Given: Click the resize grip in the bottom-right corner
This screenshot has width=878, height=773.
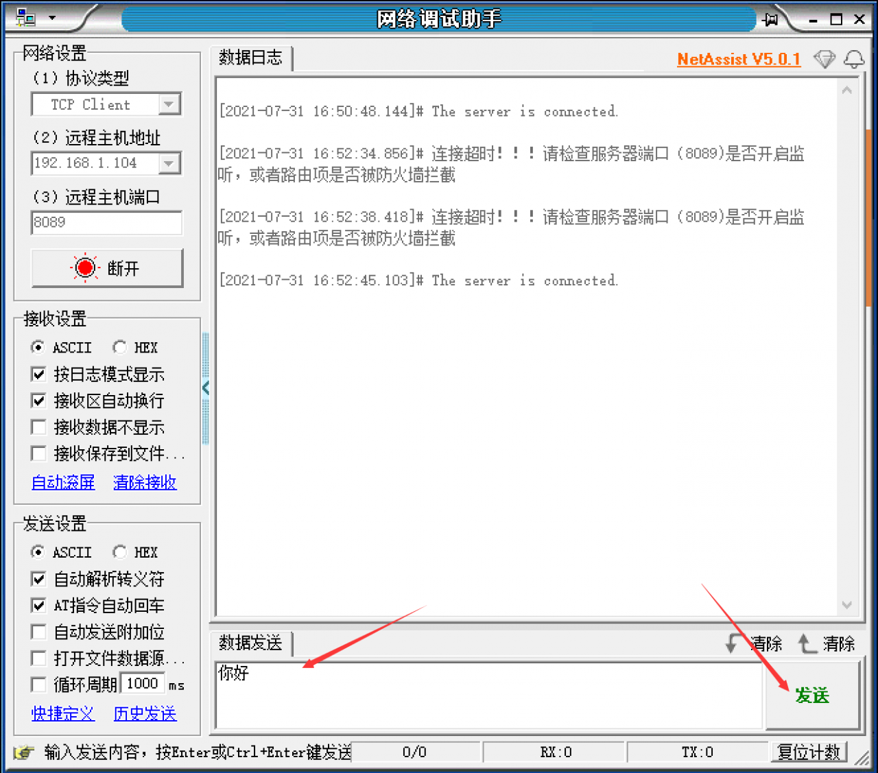Looking at the screenshot, I should (862, 757).
